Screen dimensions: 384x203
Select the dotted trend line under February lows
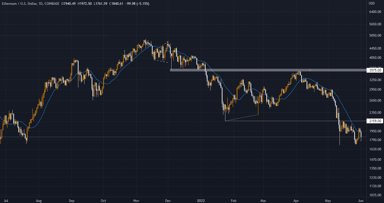point(242,118)
